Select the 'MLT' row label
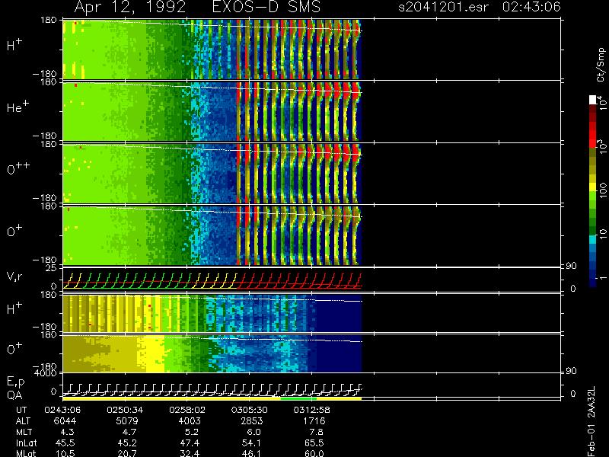 coord(24,432)
